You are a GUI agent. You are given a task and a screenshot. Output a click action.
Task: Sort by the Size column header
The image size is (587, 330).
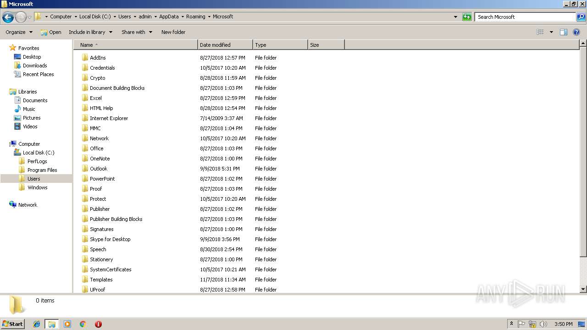coord(326,45)
